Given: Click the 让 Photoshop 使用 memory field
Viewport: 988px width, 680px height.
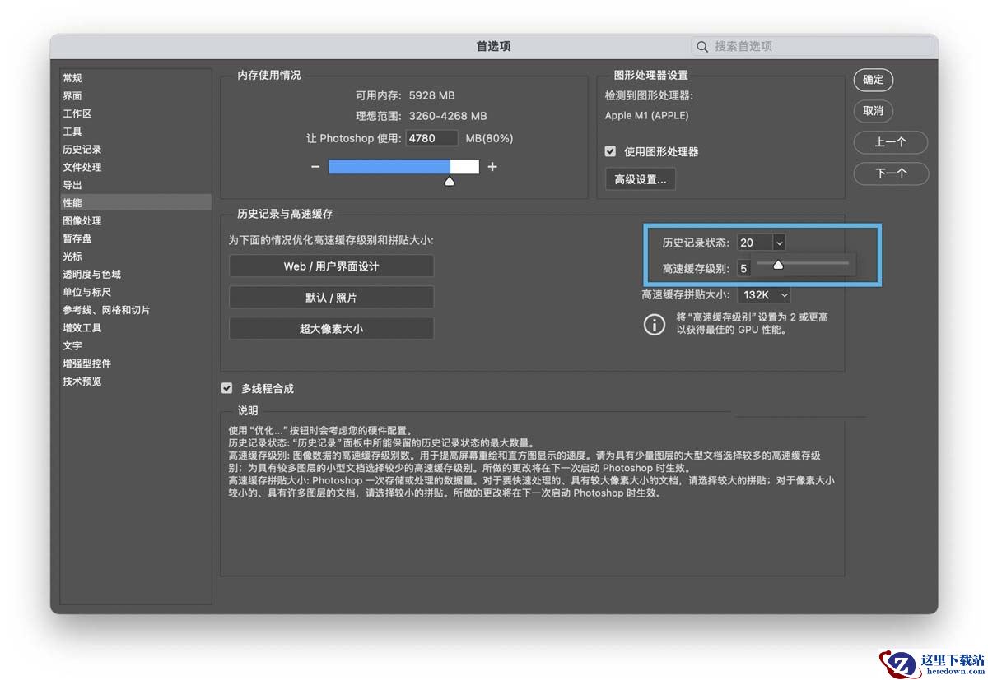Looking at the screenshot, I should 432,138.
